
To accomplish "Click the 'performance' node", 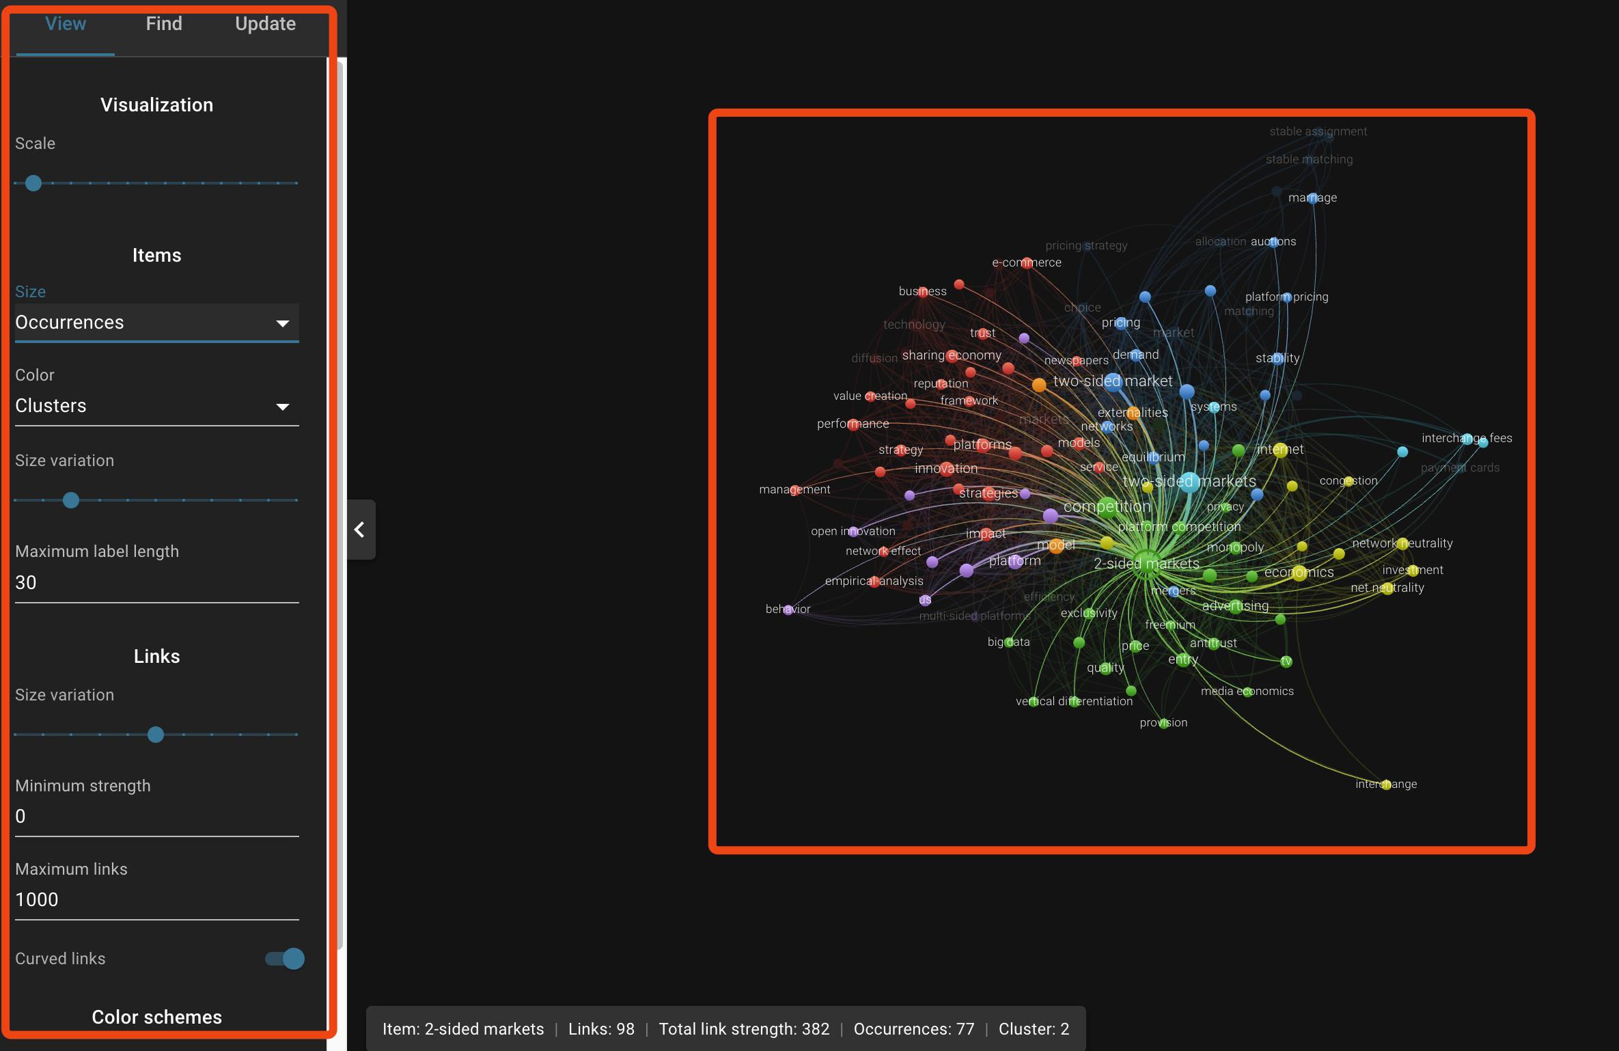I will coord(853,424).
